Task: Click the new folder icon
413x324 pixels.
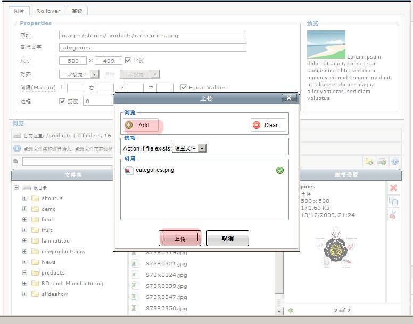Action: tap(368, 162)
